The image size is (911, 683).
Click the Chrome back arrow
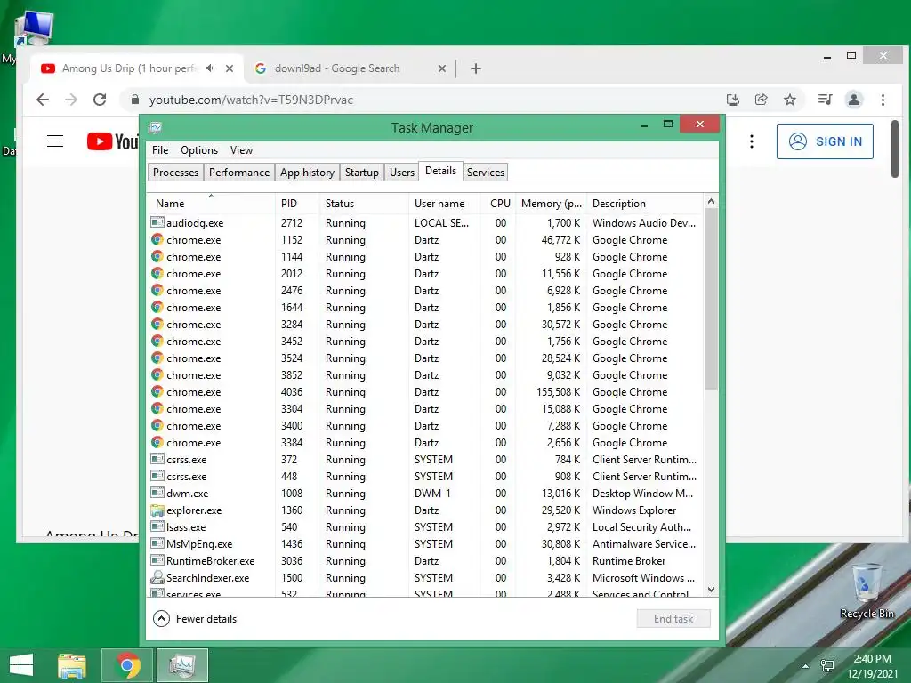43,100
